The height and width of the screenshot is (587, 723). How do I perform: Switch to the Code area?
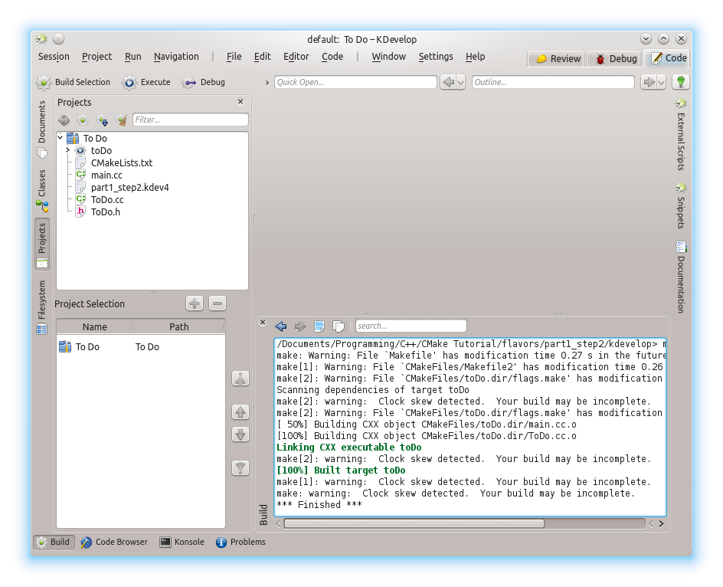[x=668, y=58]
